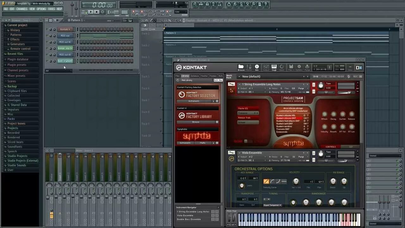Select Double Bass Ensemble in Instrument Navigator
This screenshot has height=228, width=405.
(x=189, y=219)
